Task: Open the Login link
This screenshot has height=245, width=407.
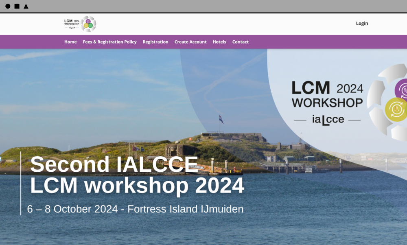Action: (x=362, y=23)
